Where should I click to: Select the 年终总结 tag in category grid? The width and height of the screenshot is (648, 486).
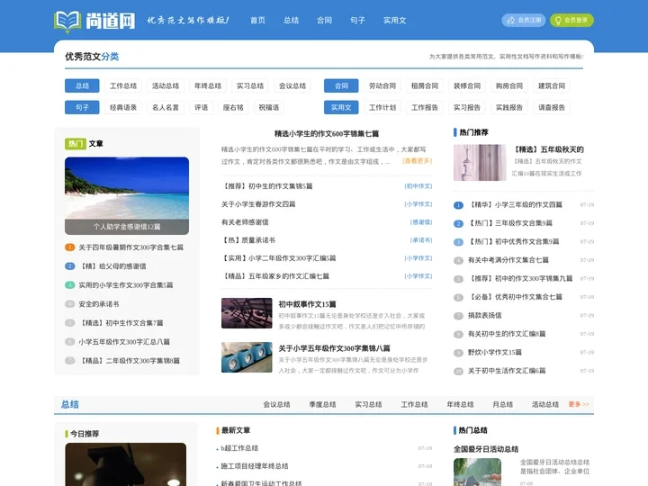point(208,86)
